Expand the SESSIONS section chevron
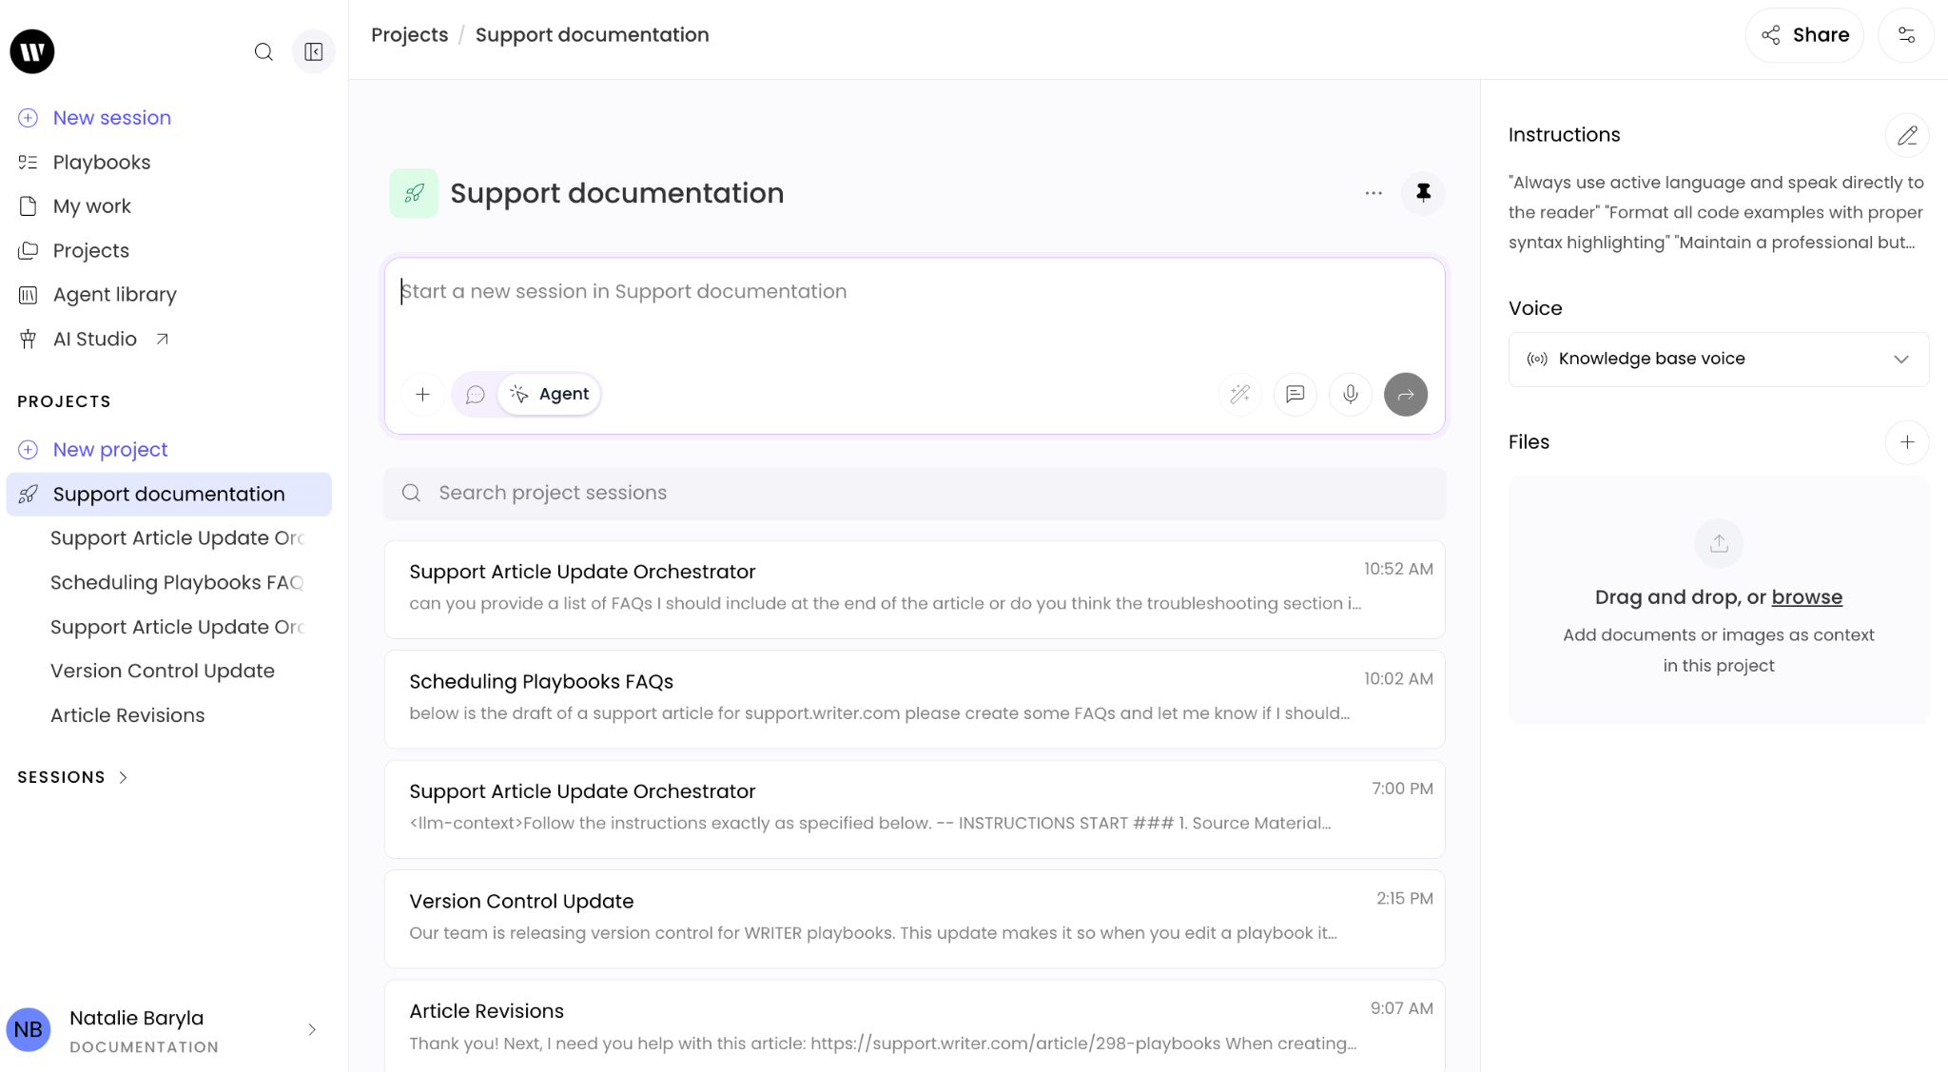Viewport: 1948px width, 1072px height. click(123, 777)
